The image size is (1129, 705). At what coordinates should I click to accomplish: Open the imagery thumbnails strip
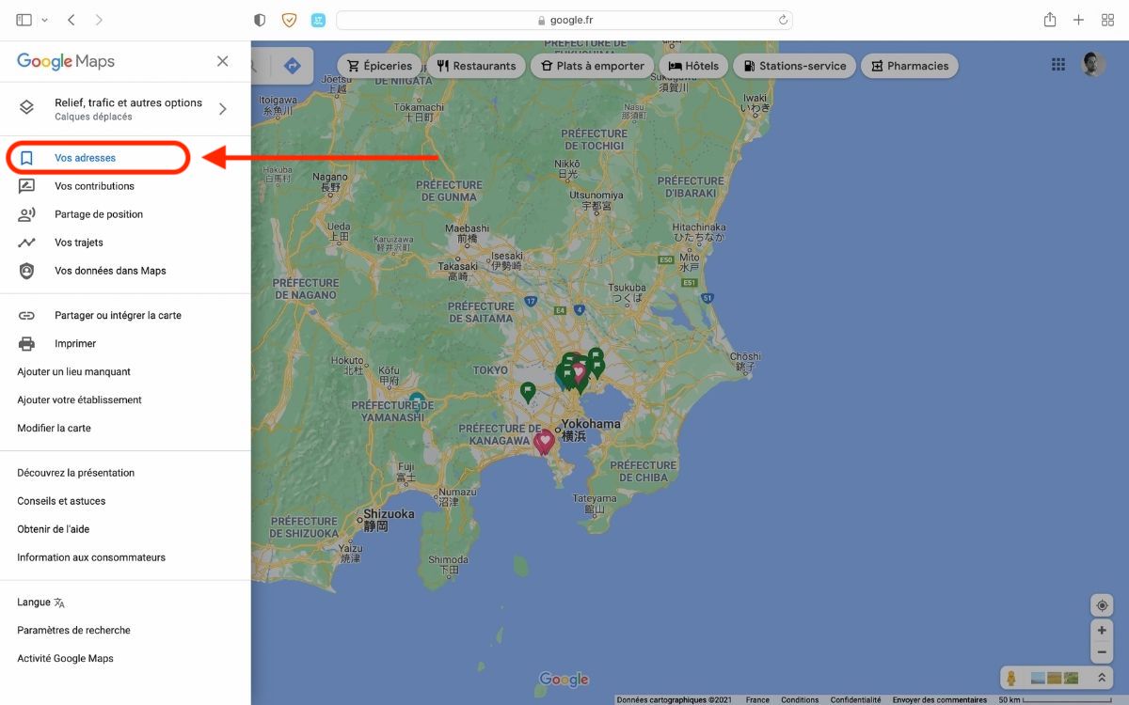click(x=1055, y=678)
